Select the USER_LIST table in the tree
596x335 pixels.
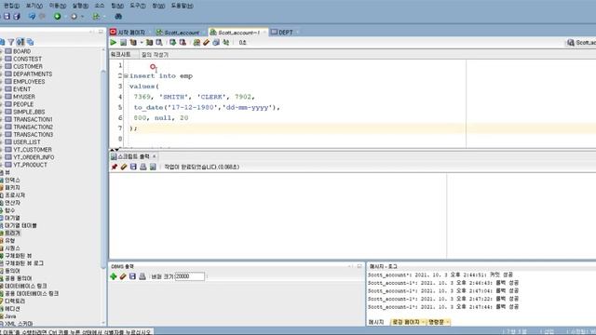coord(27,142)
